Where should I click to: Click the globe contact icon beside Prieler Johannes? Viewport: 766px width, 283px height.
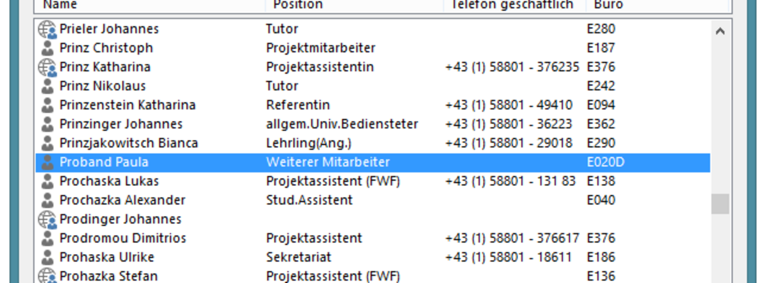47,29
